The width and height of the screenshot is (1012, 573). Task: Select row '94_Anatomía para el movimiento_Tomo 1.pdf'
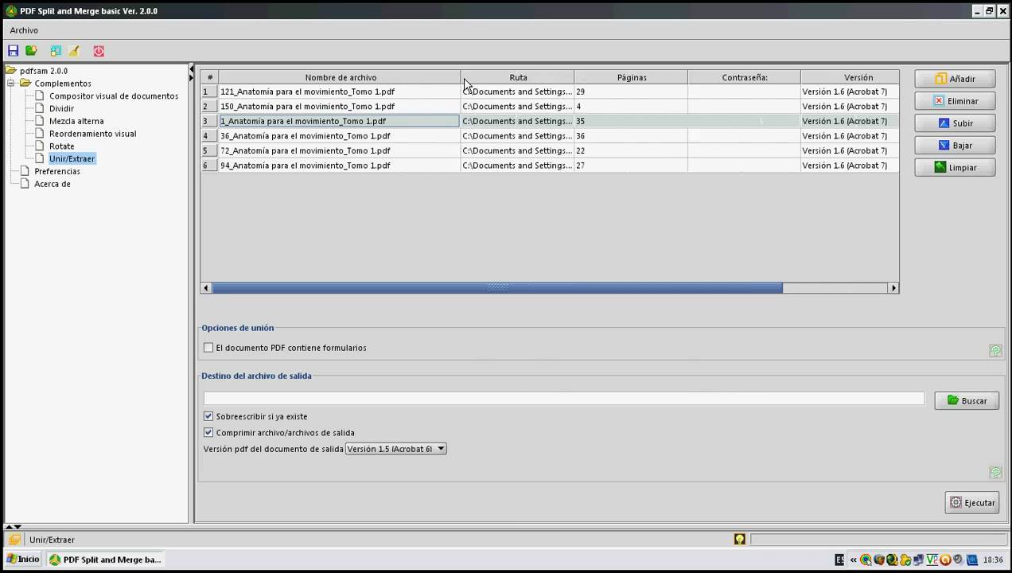(x=550, y=166)
